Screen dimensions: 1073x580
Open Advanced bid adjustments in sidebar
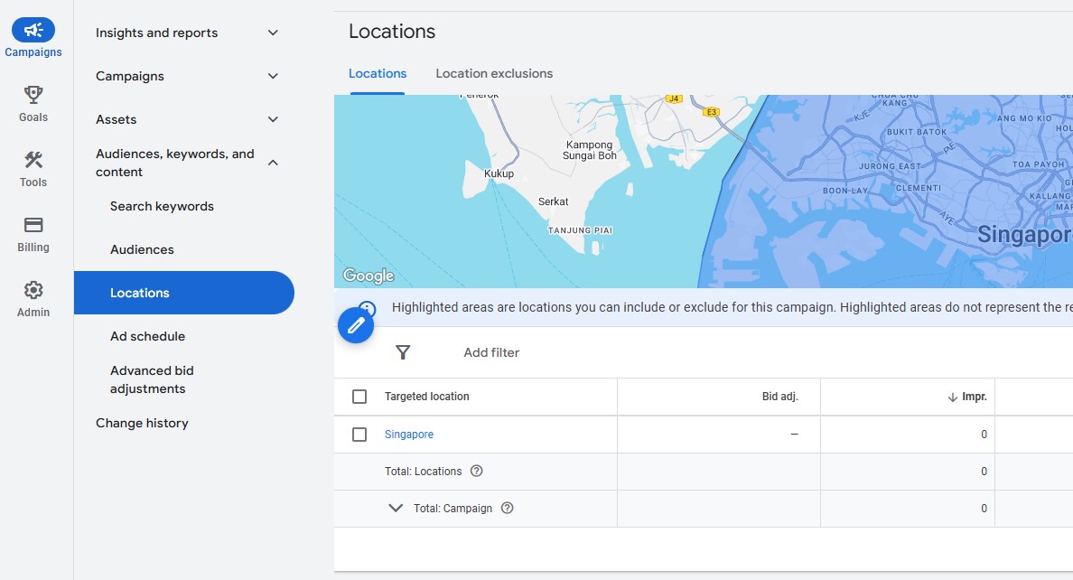coord(152,379)
